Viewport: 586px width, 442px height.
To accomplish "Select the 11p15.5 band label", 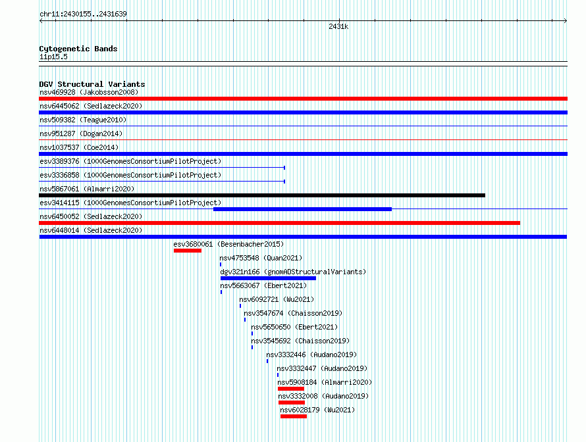I will click(x=53, y=57).
